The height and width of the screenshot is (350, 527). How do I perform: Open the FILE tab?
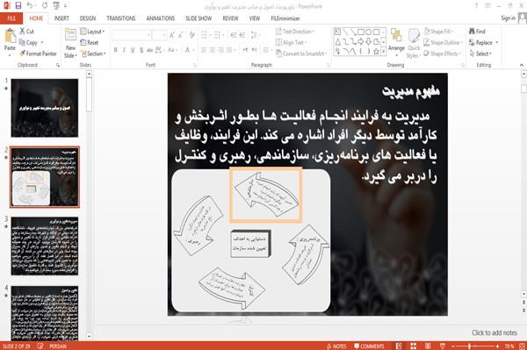click(11, 18)
